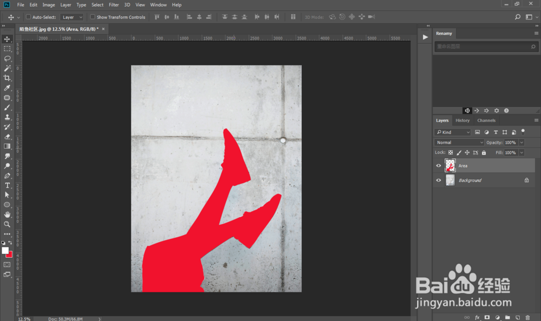Select the Clone Stamp tool

click(7, 117)
